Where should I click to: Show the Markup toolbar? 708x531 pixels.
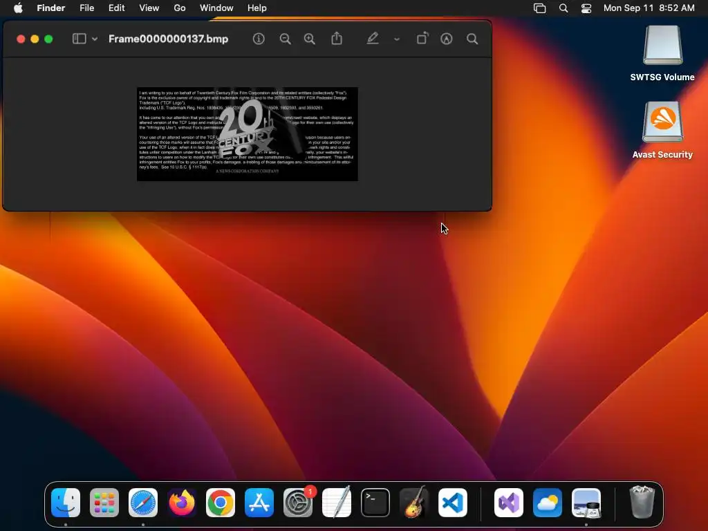click(x=447, y=39)
